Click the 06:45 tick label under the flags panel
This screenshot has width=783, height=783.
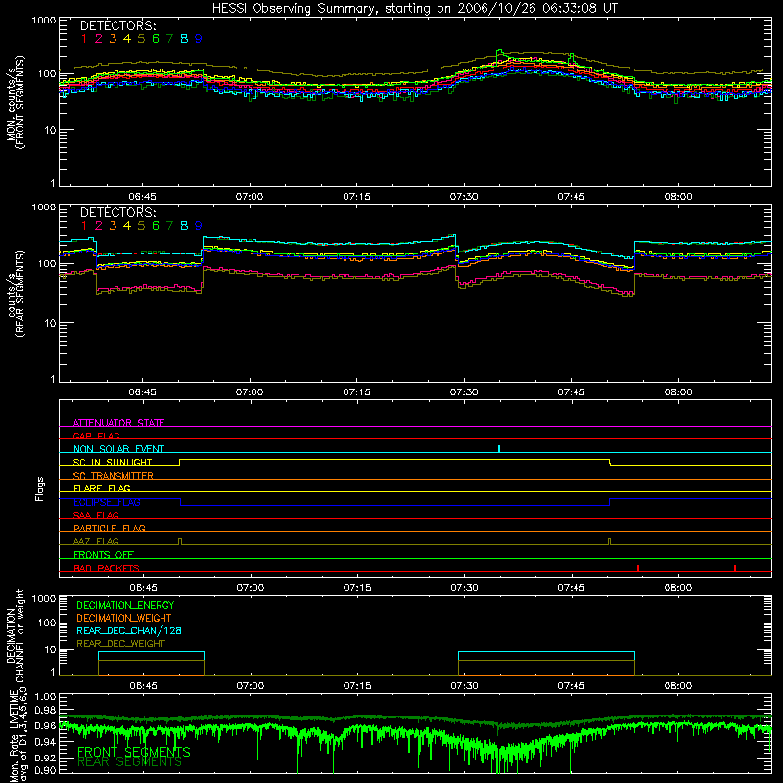[x=143, y=588]
